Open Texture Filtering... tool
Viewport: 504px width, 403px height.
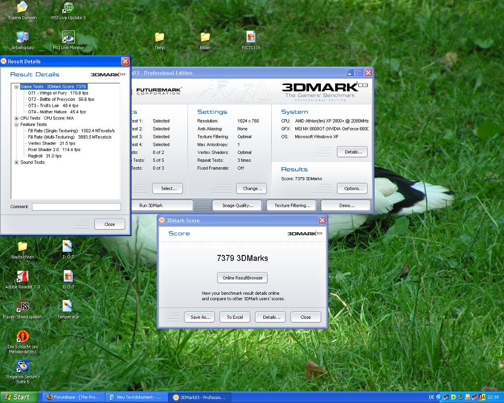(292, 205)
